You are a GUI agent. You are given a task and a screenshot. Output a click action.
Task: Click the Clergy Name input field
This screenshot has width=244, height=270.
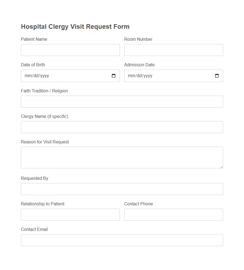click(x=122, y=127)
